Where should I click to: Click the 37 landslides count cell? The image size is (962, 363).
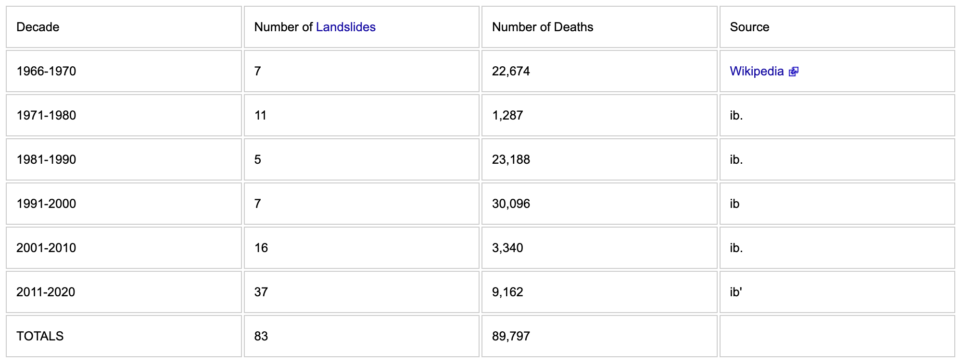coord(362,292)
